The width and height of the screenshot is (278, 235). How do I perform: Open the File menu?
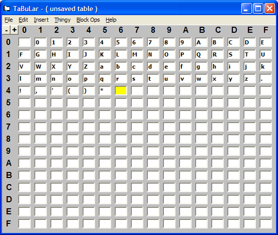tap(9, 20)
